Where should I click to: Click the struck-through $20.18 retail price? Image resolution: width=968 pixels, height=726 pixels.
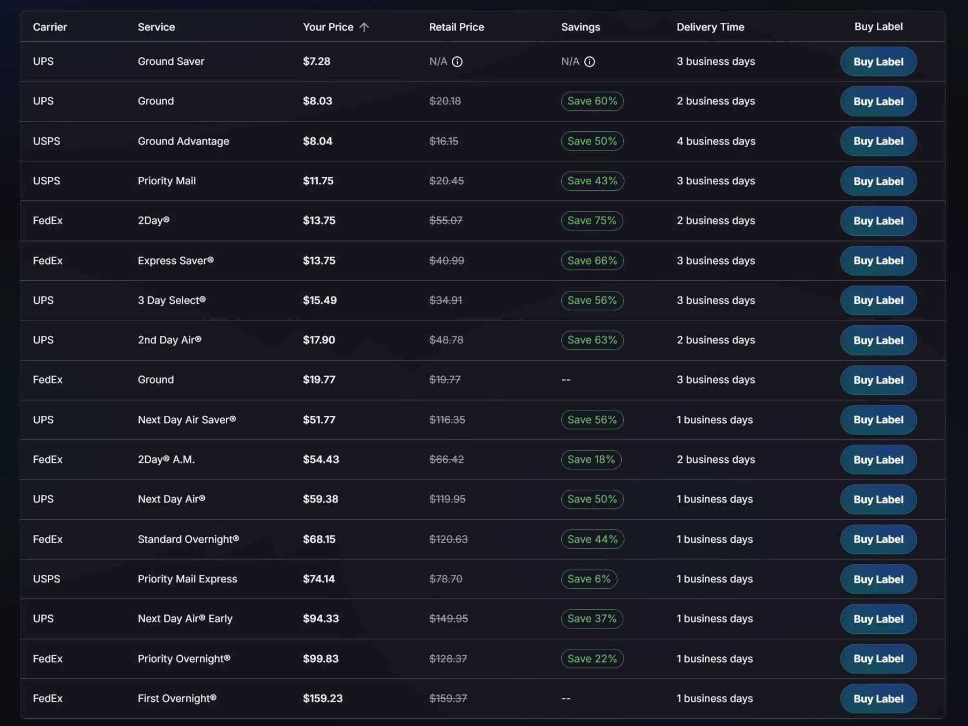coord(445,101)
